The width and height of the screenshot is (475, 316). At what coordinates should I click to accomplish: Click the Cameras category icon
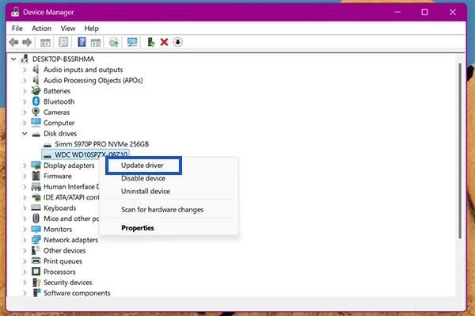click(36, 112)
